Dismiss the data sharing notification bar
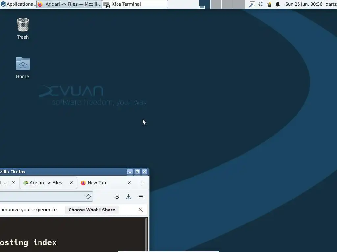Screen dimensions: 337x252 [141, 210]
